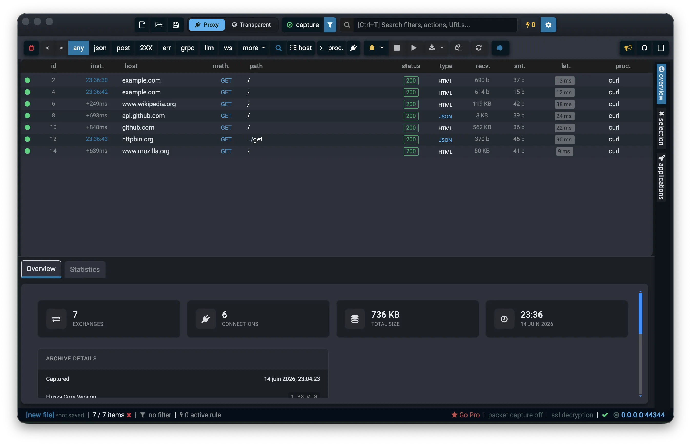Save the capture with the floppy disk icon
691x445 pixels.
click(176, 25)
